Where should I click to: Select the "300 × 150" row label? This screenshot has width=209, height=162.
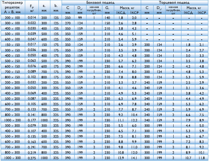click(12, 50)
